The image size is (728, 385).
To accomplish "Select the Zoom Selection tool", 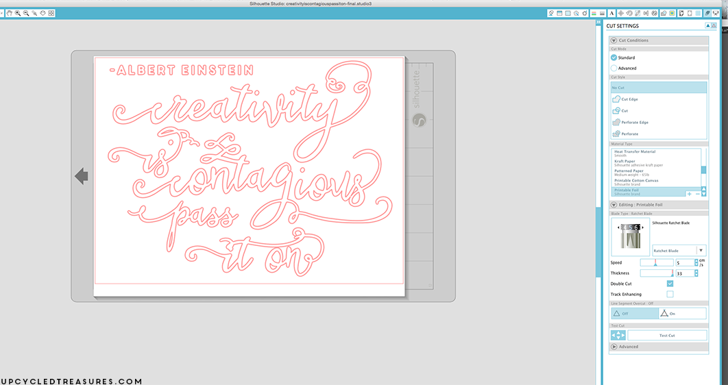I will [x=34, y=14].
